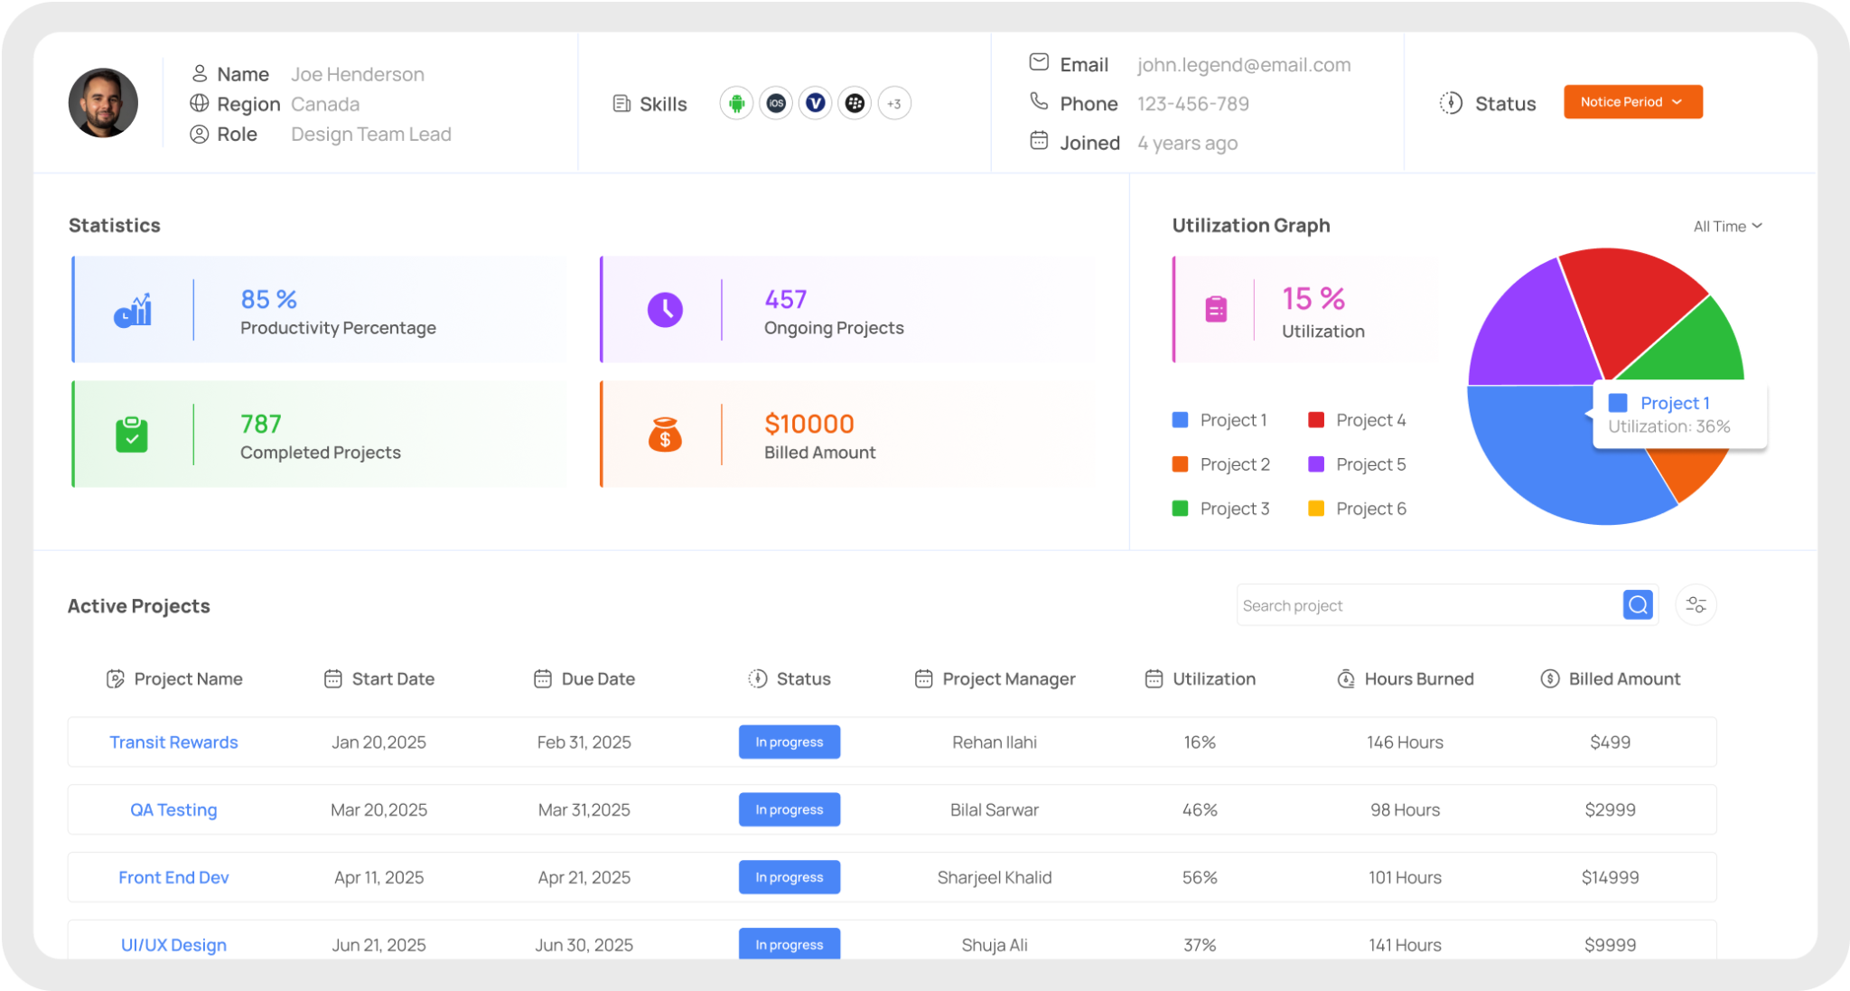Toggle Project 4 red legend swatch
This screenshot has height=991, width=1850.
click(1316, 420)
